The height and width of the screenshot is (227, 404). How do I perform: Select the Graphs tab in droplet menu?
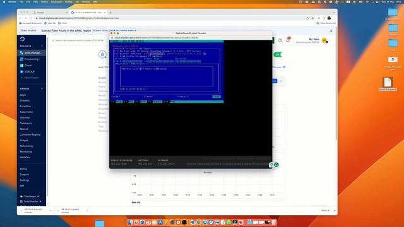pos(102,78)
